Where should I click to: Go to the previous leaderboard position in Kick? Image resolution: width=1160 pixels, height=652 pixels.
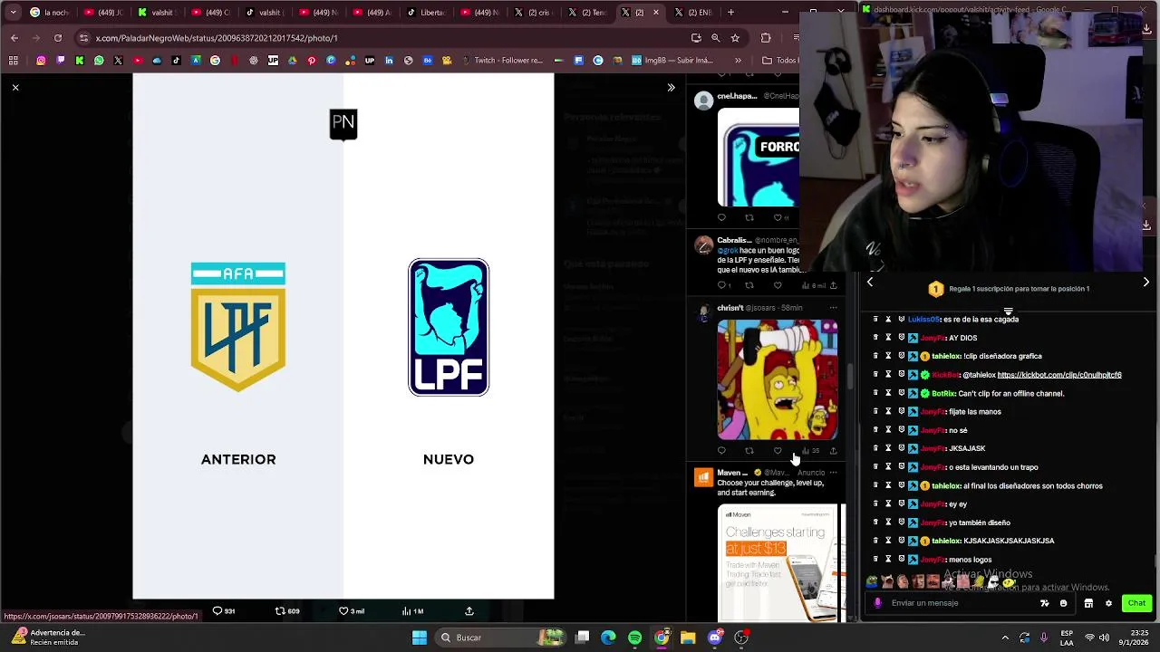(870, 282)
